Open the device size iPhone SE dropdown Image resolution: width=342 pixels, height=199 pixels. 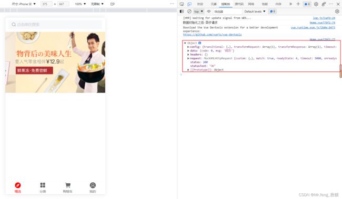tap(24, 4)
